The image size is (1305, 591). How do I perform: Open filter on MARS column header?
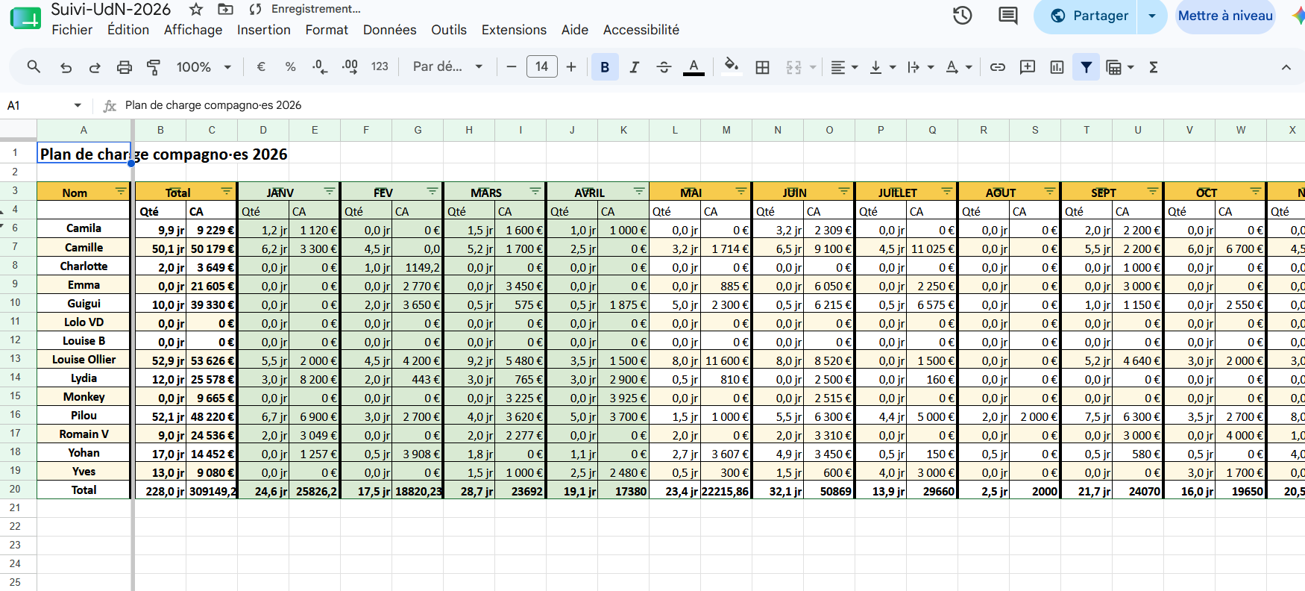(535, 191)
